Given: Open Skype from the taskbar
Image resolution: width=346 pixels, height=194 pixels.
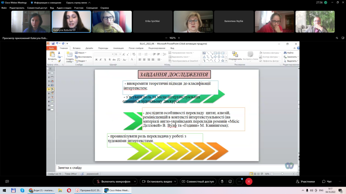Looking at the screenshot, I should tap(22, 190).
